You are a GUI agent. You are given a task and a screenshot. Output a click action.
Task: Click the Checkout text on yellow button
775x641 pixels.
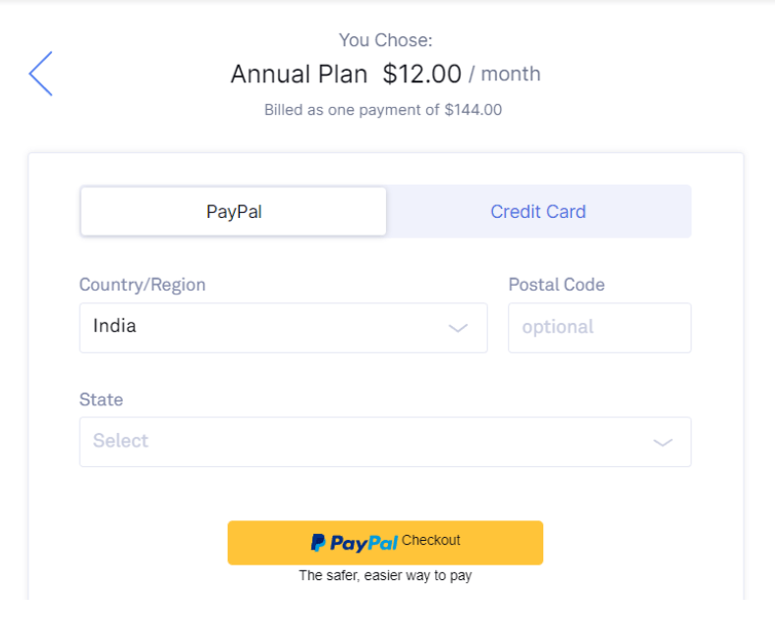pyautogui.click(x=430, y=540)
